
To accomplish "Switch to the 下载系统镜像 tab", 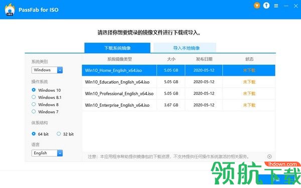I will [117, 48].
